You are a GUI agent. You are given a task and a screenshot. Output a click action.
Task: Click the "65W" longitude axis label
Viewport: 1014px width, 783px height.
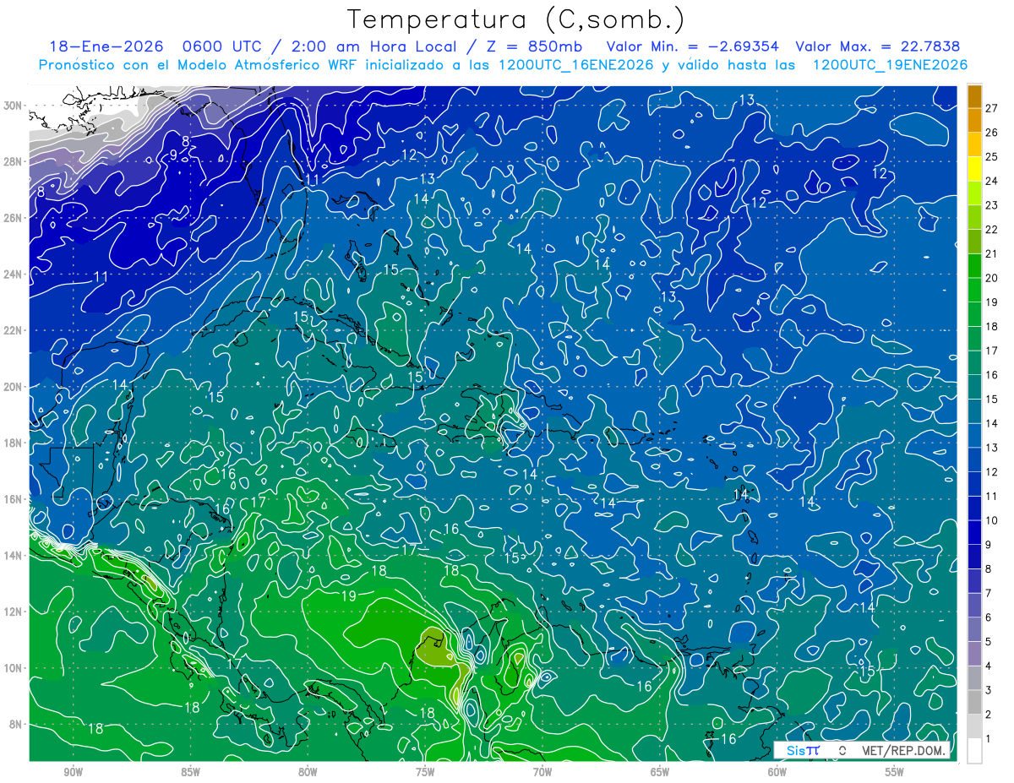(660, 772)
